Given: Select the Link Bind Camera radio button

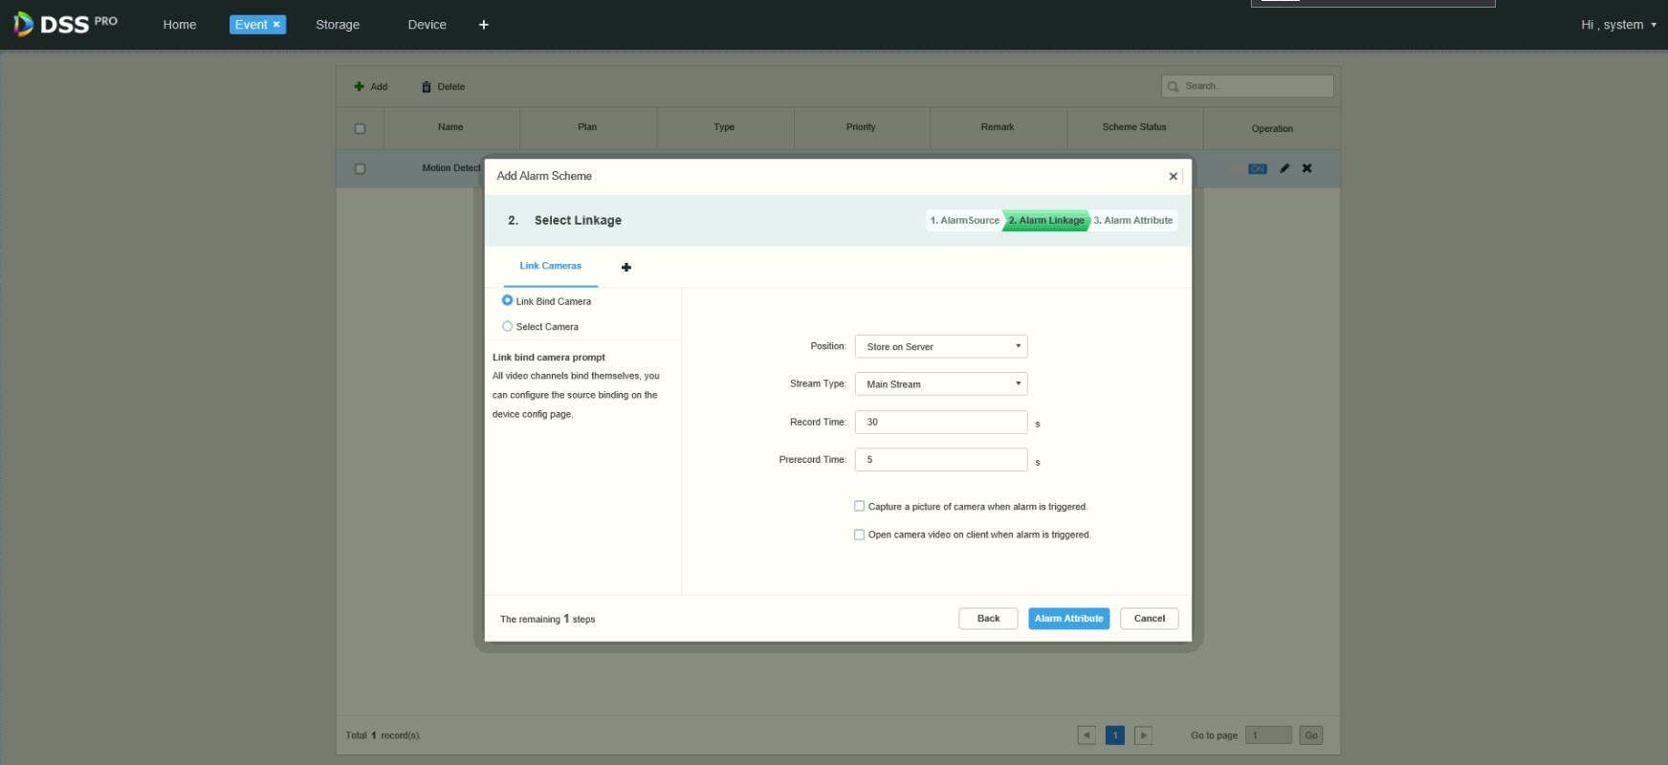Looking at the screenshot, I should click(508, 300).
